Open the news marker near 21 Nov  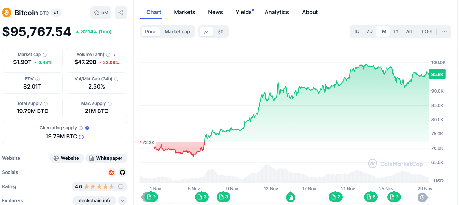pyautogui.click(x=335, y=197)
